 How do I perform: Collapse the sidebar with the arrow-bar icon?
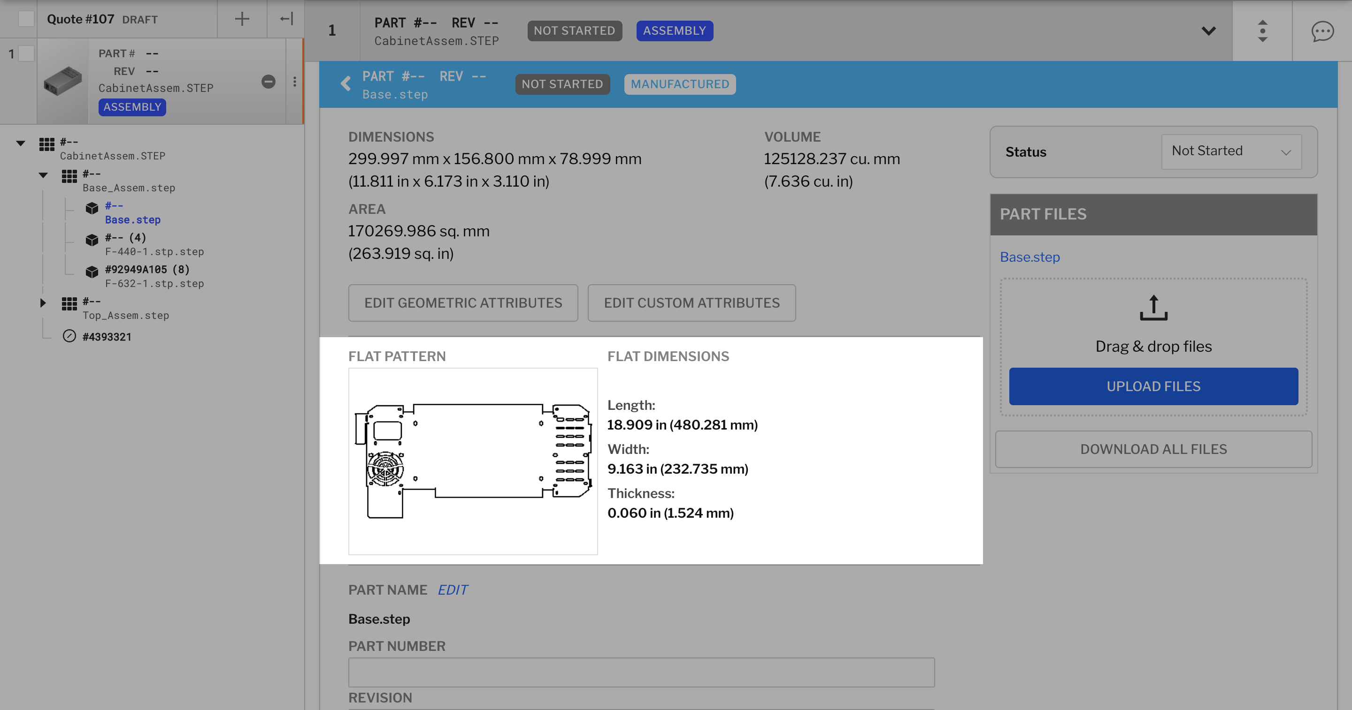point(286,19)
